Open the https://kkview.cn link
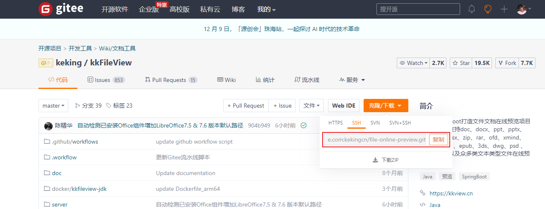The width and height of the screenshot is (545, 209). [x=451, y=193]
